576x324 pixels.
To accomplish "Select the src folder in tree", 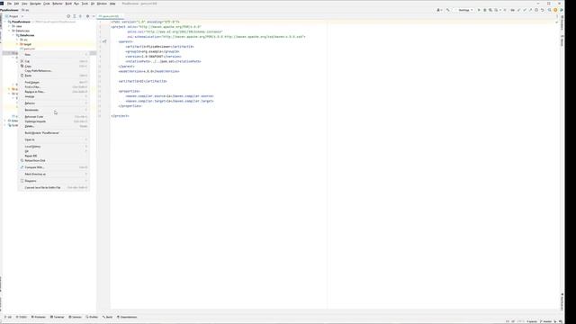I will pos(24,40).
